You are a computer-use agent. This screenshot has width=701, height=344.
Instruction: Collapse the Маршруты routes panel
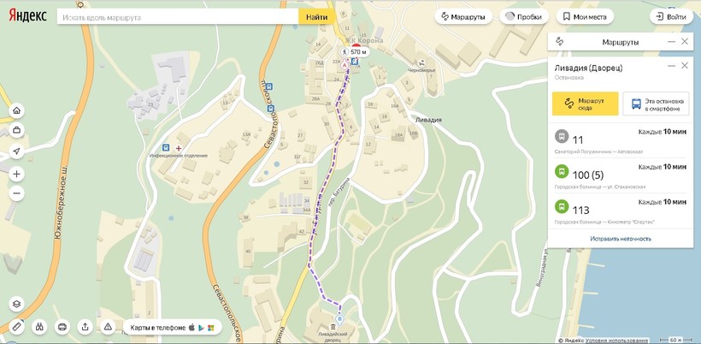(671, 41)
